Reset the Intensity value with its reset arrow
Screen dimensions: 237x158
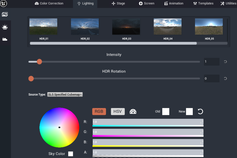(x=225, y=62)
